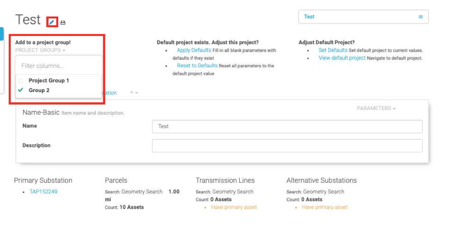Click the empty Description input field
Screen dimensions: 450x227
coord(287,146)
